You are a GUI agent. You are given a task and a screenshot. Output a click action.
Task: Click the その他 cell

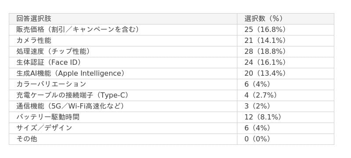[123, 139]
